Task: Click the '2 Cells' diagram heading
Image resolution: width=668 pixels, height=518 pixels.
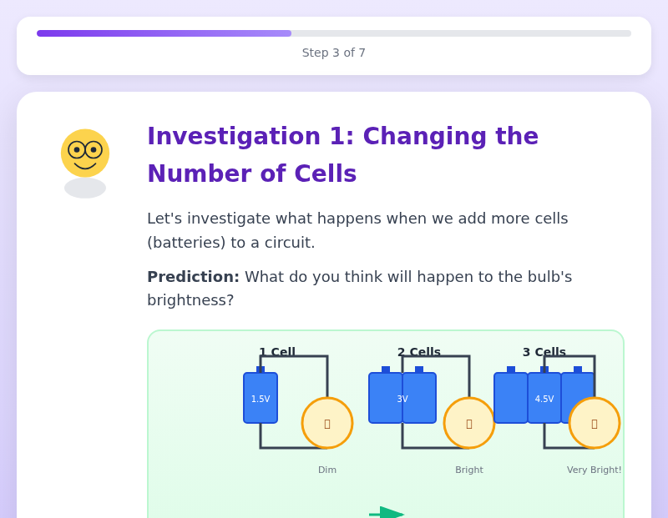Action: coord(419,353)
